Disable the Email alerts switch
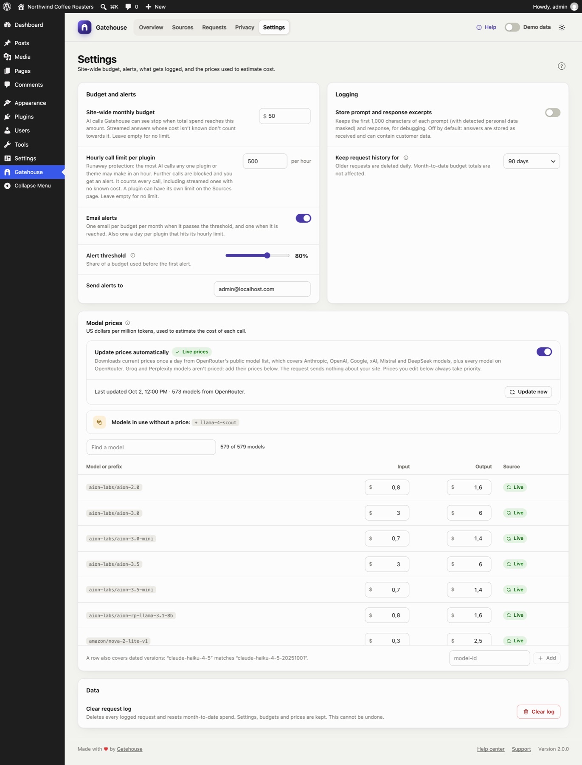Image resolution: width=582 pixels, height=765 pixels. pos(303,218)
